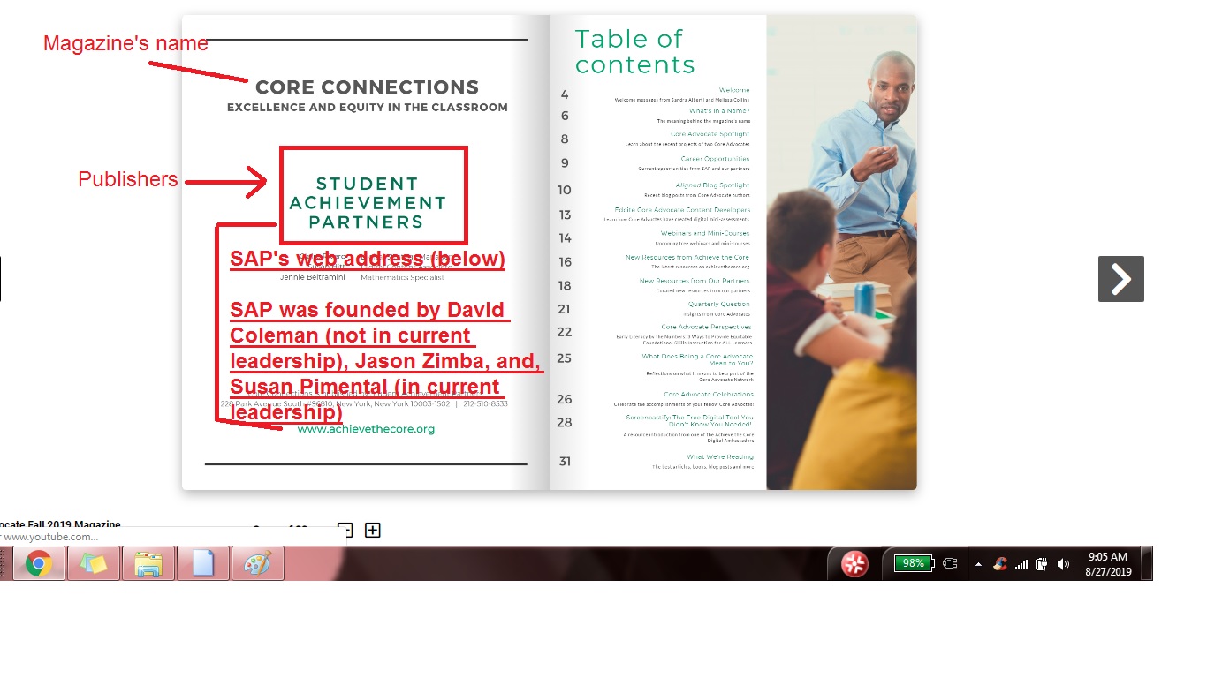Click page number 31 in contents

click(x=565, y=461)
